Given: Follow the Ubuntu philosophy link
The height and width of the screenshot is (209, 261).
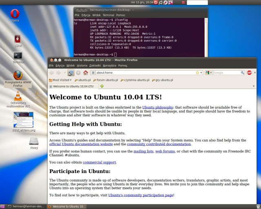Looking at the screenshot, I should pyautogui.click(x=158, y=107).
